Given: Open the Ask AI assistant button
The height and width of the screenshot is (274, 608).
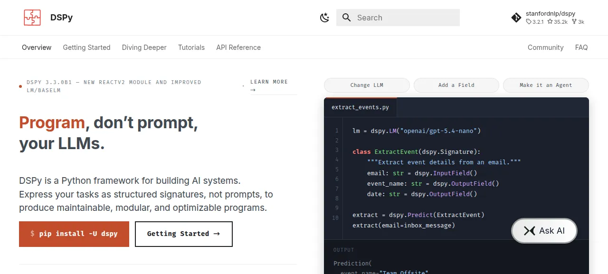Looking at the screenshot, I should (544, 231).
